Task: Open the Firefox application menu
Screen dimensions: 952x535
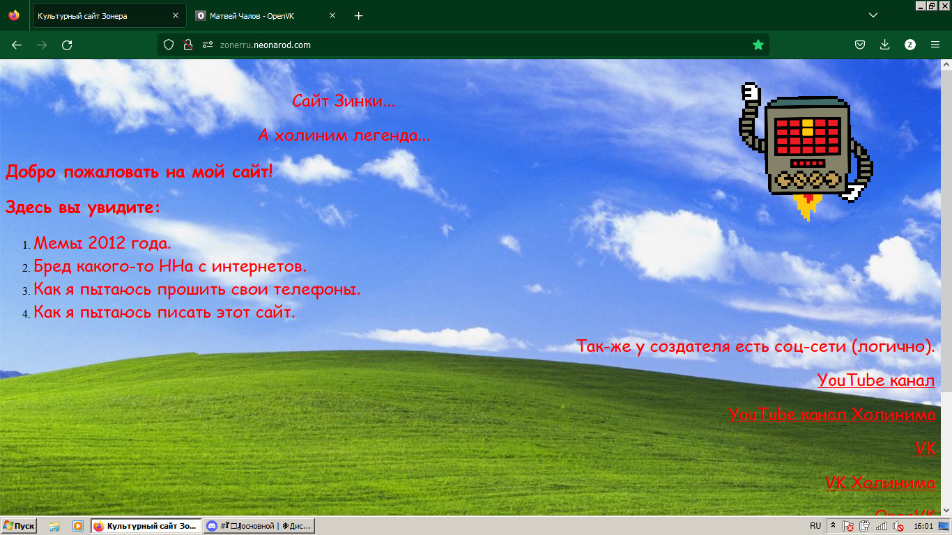Action: pyautogui.click(x=935, y=45)
